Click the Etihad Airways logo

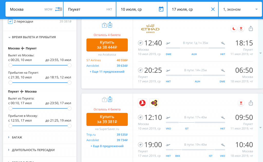point(150,29)
